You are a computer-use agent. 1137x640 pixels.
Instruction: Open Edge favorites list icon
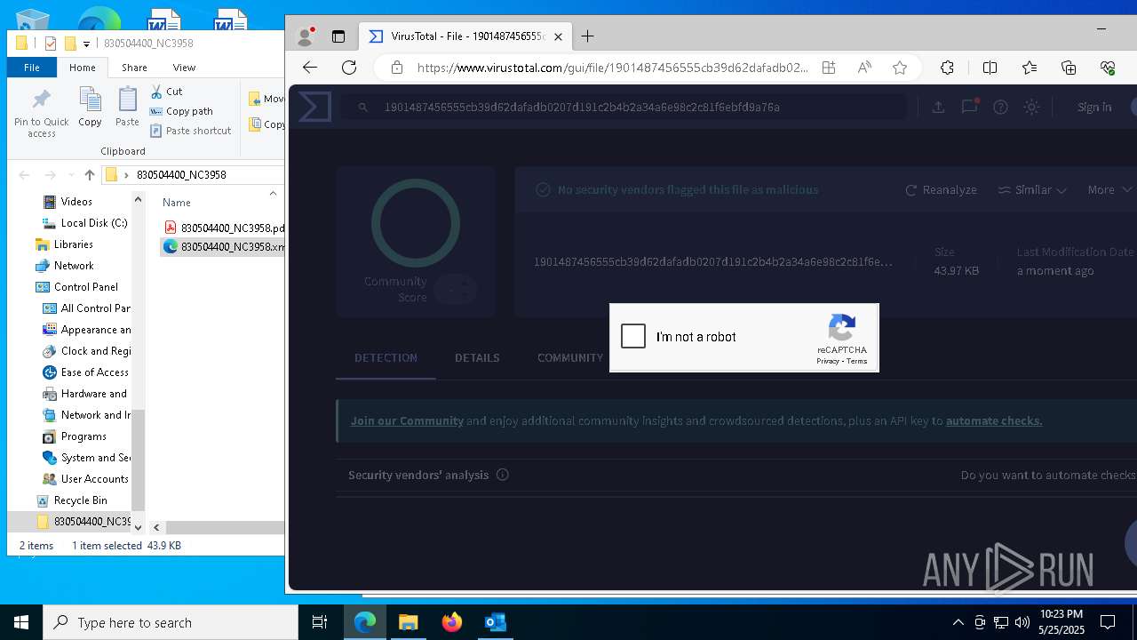click(x=1030, y=68)
